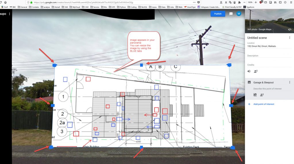Click the Garage & Sleepout image icon

point(249,83)
